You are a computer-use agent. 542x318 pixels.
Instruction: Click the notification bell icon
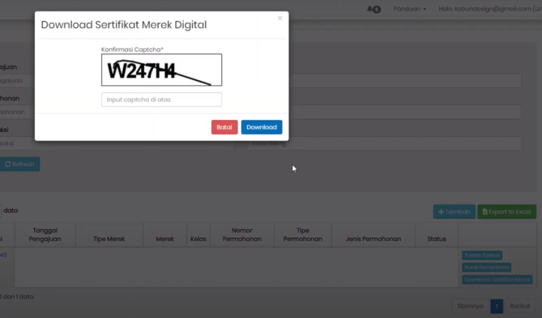pyautogui.click(x=373, y=9)
